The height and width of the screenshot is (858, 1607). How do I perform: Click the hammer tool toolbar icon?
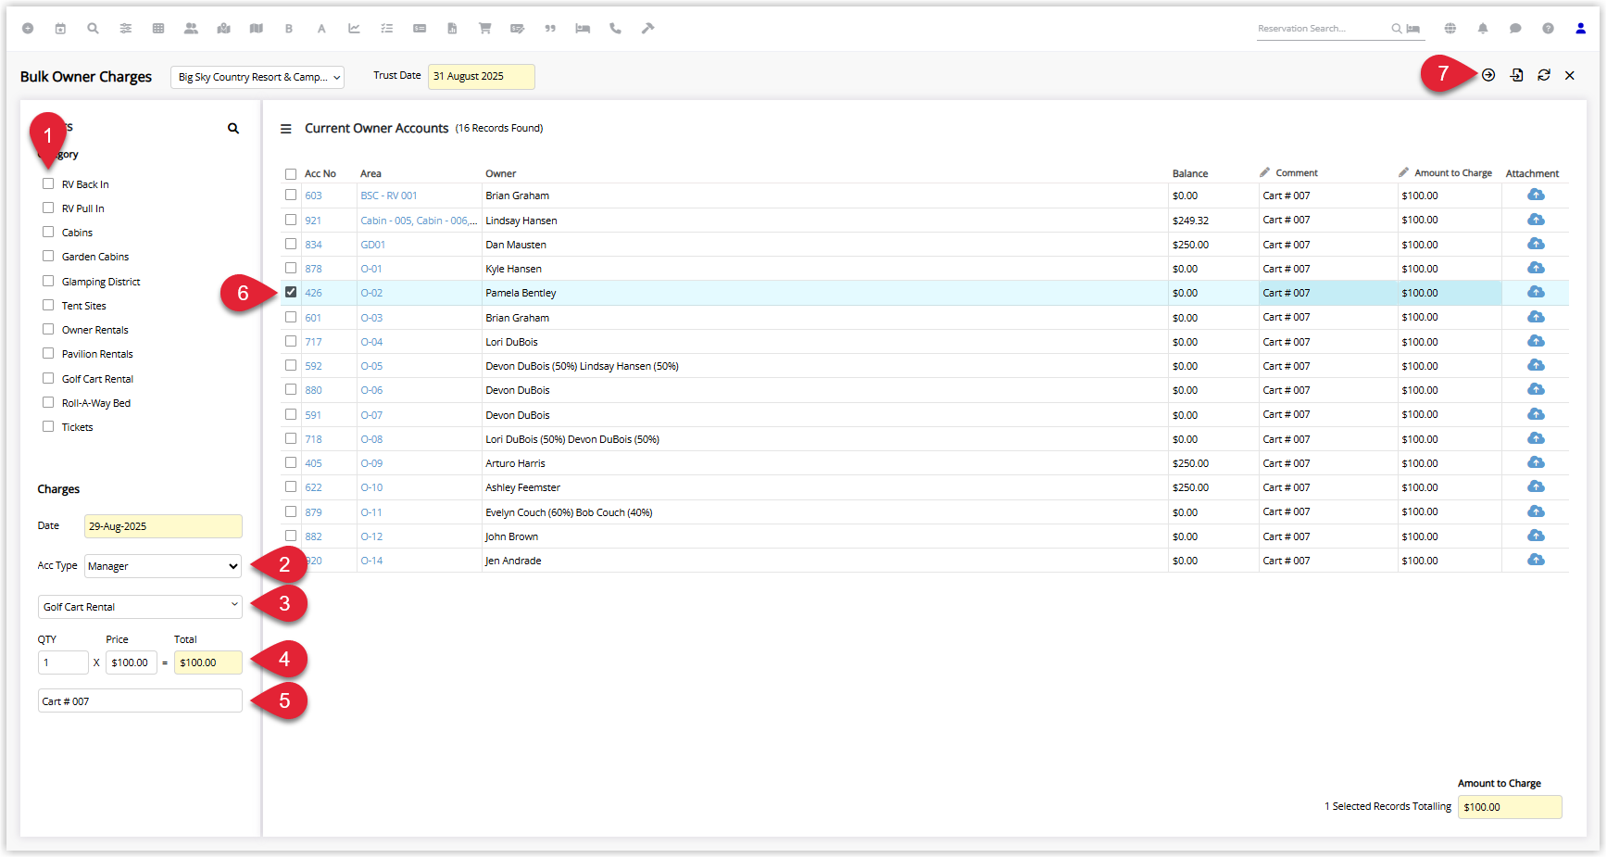click(x=648, y=29)
